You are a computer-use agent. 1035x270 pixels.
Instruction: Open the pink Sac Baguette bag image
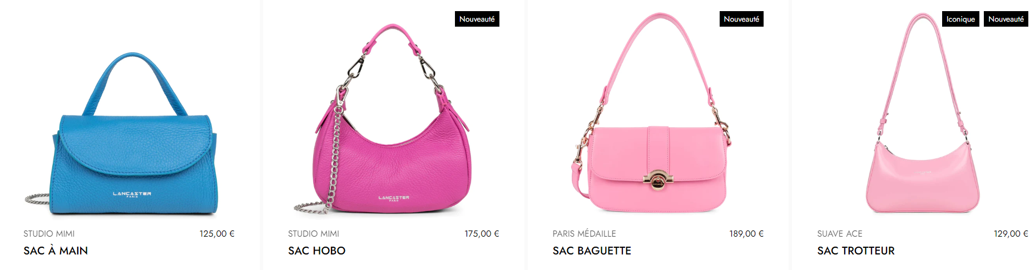pyautogui.click(x=652, y=113)
